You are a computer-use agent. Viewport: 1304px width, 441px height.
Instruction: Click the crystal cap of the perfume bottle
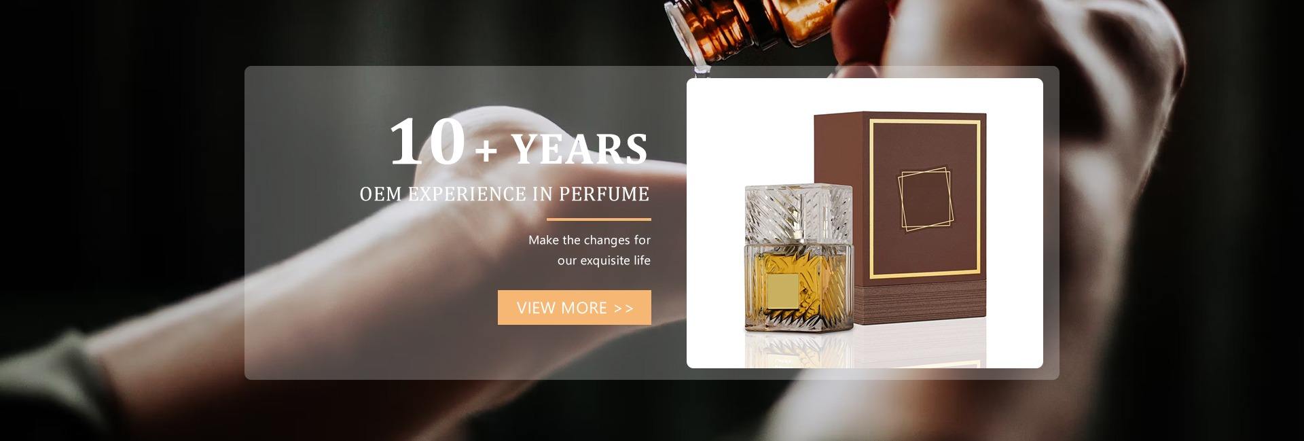(799, 212)
